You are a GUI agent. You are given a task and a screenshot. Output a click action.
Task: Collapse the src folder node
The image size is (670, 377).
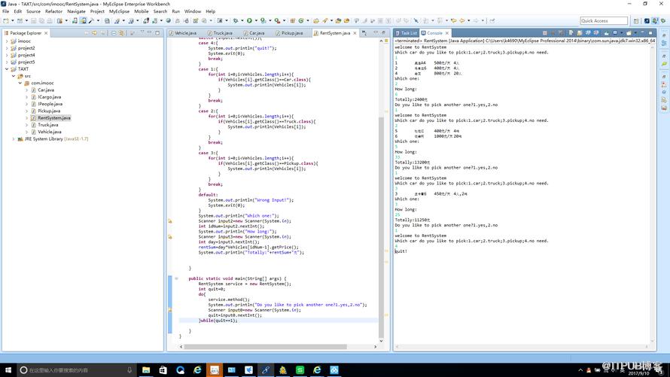tap(14, 76)
